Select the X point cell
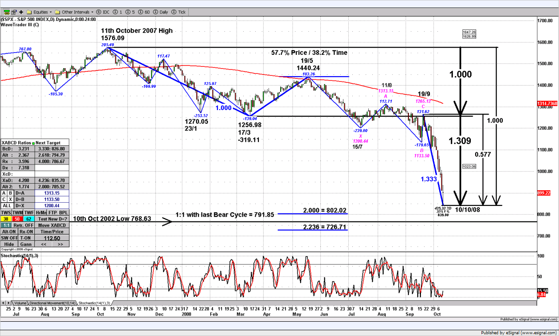 pyautogui.click(x=10, y=199)
